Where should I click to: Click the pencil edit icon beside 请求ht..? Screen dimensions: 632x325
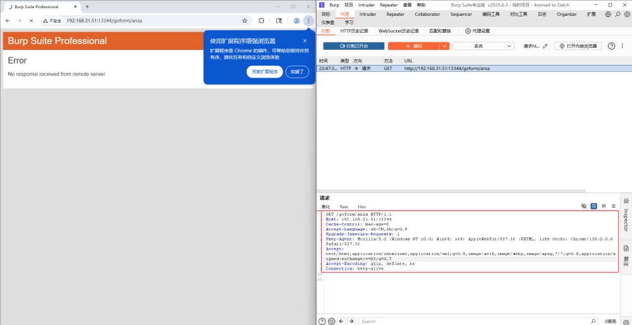pos(545,46)
